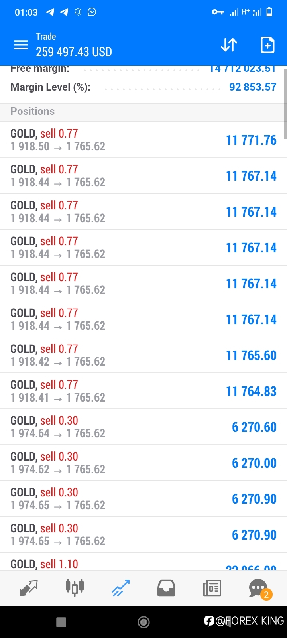
Task: Tap Android home button
Action: pos(143,622)
